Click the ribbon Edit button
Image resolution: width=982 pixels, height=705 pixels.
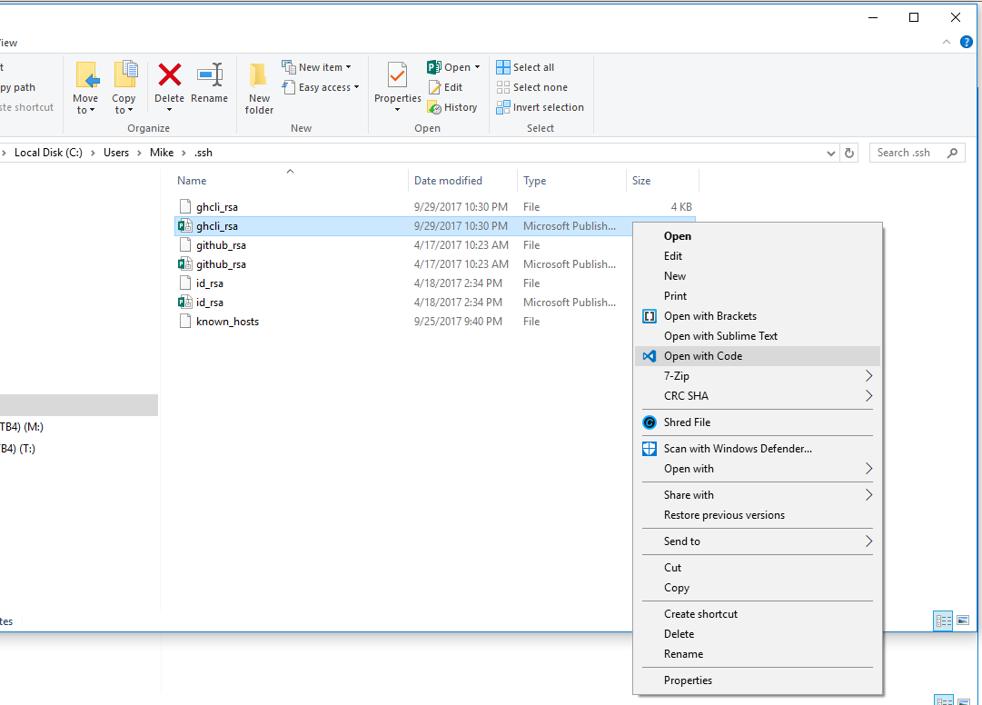tap(446, 87)
